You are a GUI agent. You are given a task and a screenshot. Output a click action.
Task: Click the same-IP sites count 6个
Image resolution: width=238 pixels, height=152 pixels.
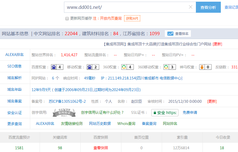[x=56, y=78]
